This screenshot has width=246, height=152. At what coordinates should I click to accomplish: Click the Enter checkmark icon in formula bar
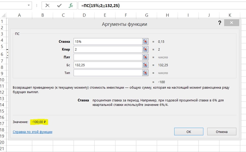(x=59, y=6)
